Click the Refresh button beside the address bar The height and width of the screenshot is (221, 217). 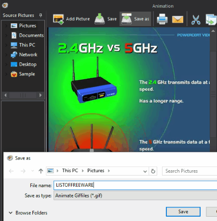(153, 171)
